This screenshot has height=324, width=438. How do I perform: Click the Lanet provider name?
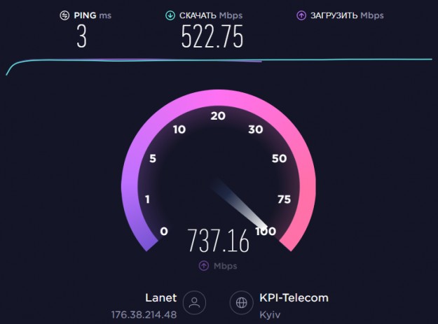[161, 298]
